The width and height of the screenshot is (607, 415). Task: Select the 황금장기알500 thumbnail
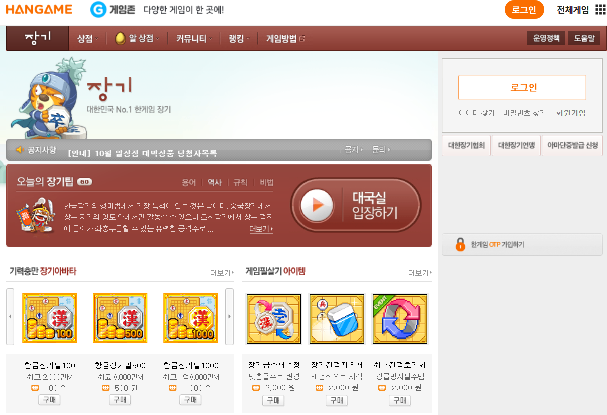(120, 318)
